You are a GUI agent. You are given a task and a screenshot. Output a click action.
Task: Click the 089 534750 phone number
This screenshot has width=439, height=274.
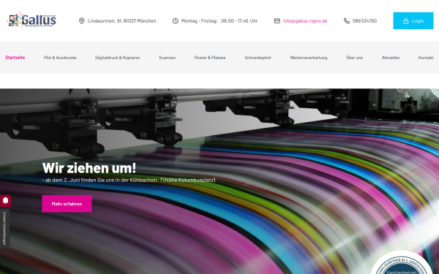click(x=364, y=21)
